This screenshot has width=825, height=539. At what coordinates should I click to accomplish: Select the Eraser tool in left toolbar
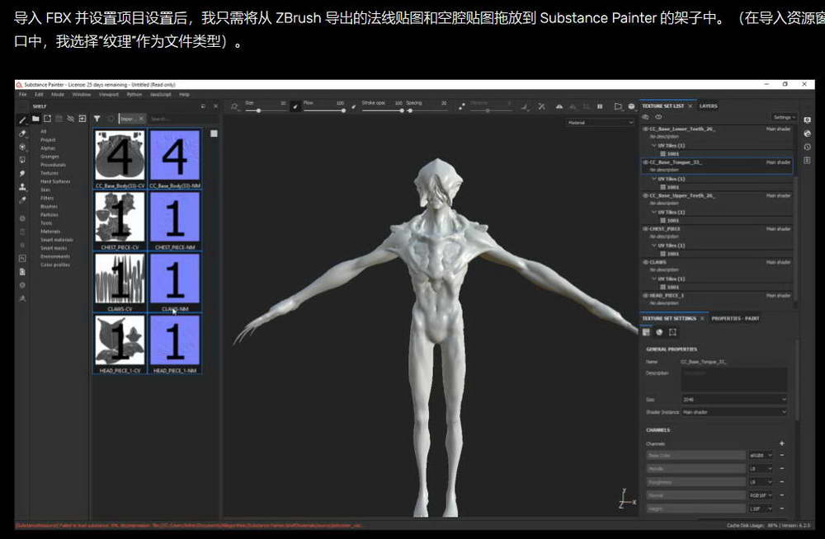click(22, 133)
